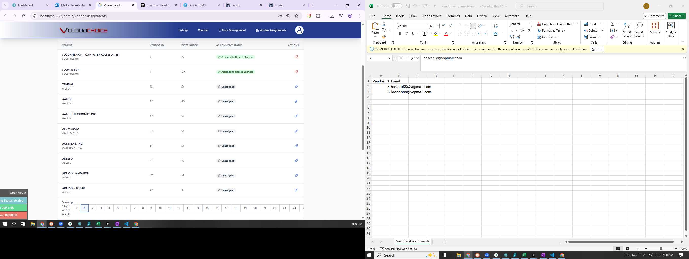This screenshot has width=689, height=259.
Task: Toggle Italic formatting in Excel
Action: (407, 34)
